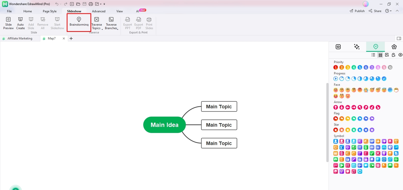Click the Share button
Image resolution: width=403 pixels, height=190 pixels.
375,11
